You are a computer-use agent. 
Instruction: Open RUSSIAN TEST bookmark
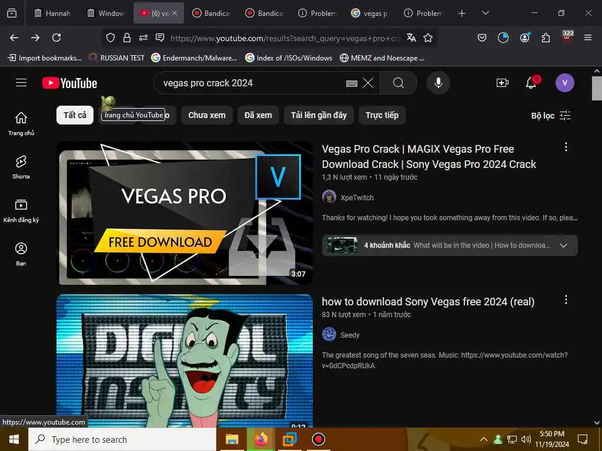(x=117, y=58)
